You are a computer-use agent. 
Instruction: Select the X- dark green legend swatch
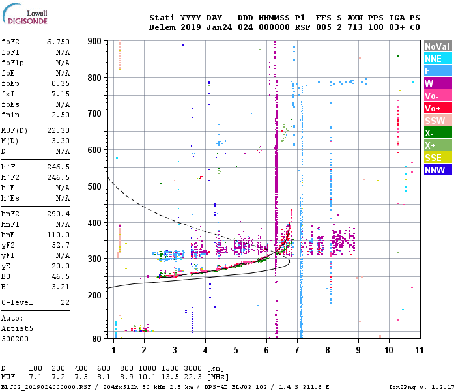click(438, 133)
